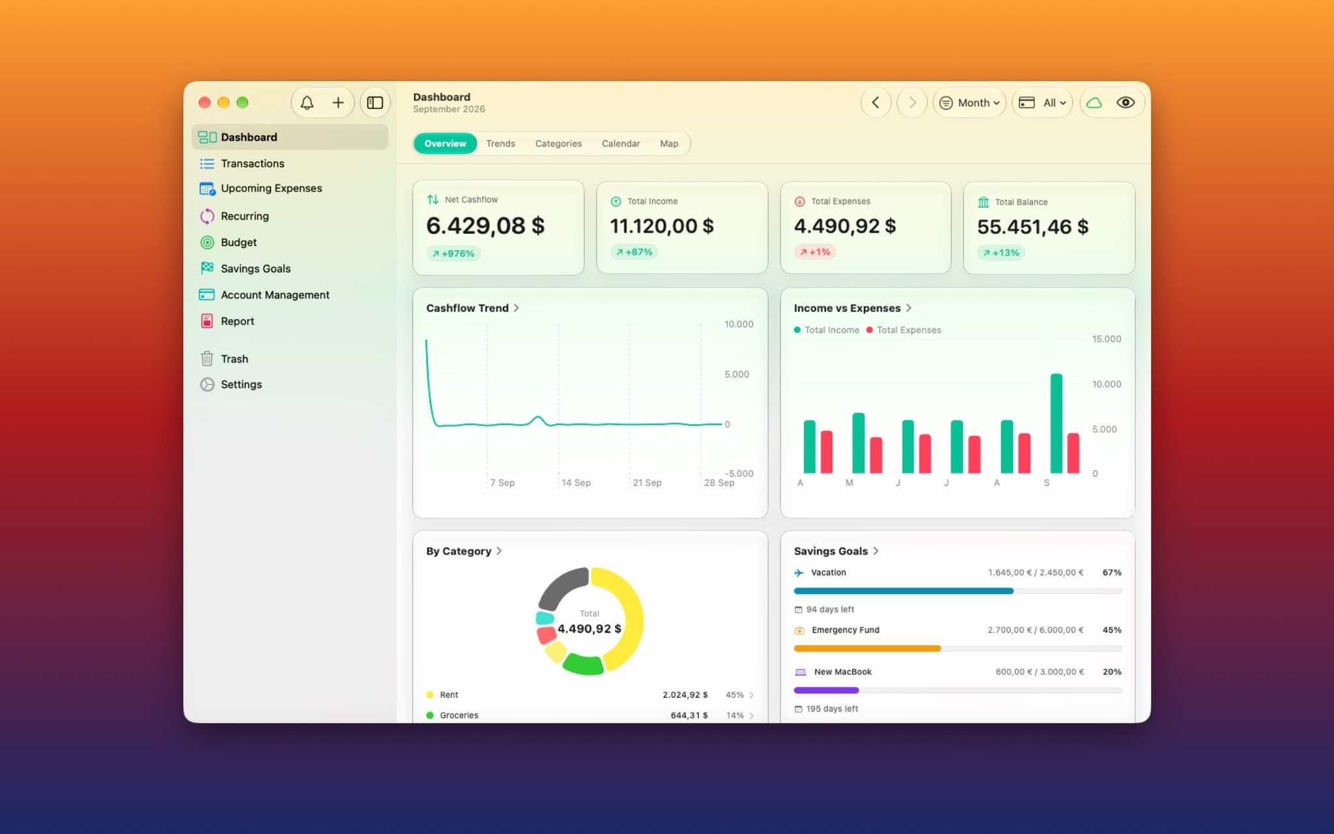Image resolution: width=1334 pixels, height=834 pixels.
Task: Open Account Management
Action: coord(291,295)
